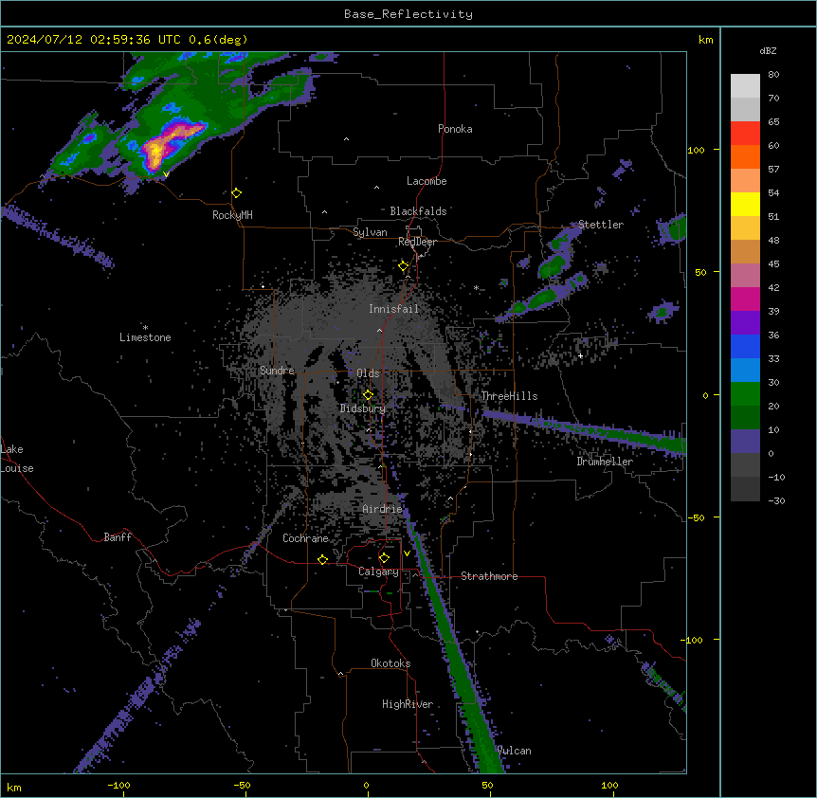
Task: Click the km unit label at the top right
Action: point(705,40)
